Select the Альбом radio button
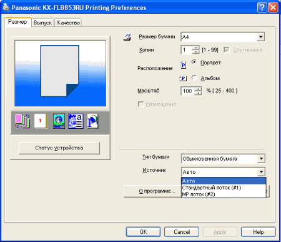This screenshot has width=281, height=242. [x=194, y=78]
